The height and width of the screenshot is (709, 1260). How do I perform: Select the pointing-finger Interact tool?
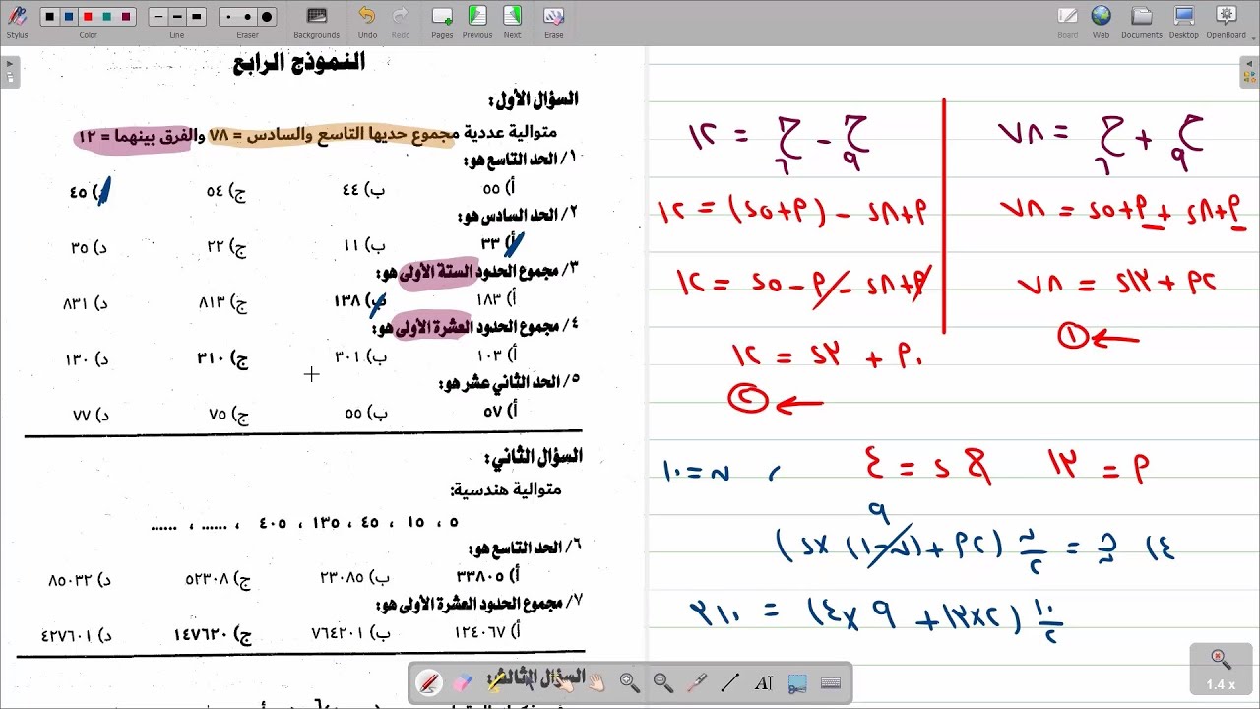coord(563,682)
